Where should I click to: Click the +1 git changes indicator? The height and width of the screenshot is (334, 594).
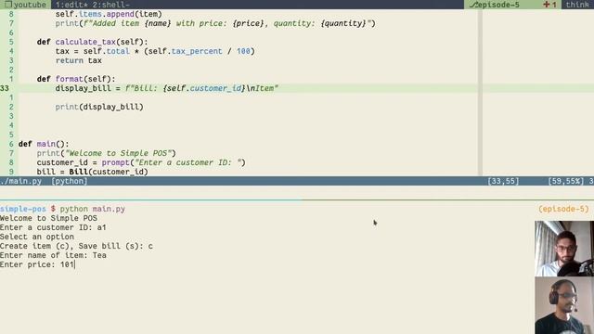coord(549,5)
